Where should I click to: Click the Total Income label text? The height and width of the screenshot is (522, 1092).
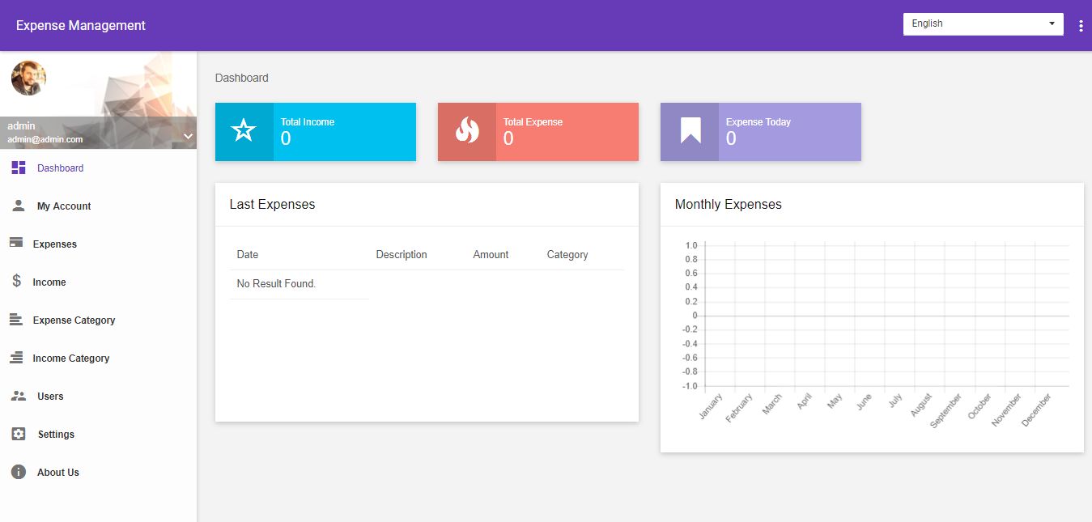tap(308, 122)
